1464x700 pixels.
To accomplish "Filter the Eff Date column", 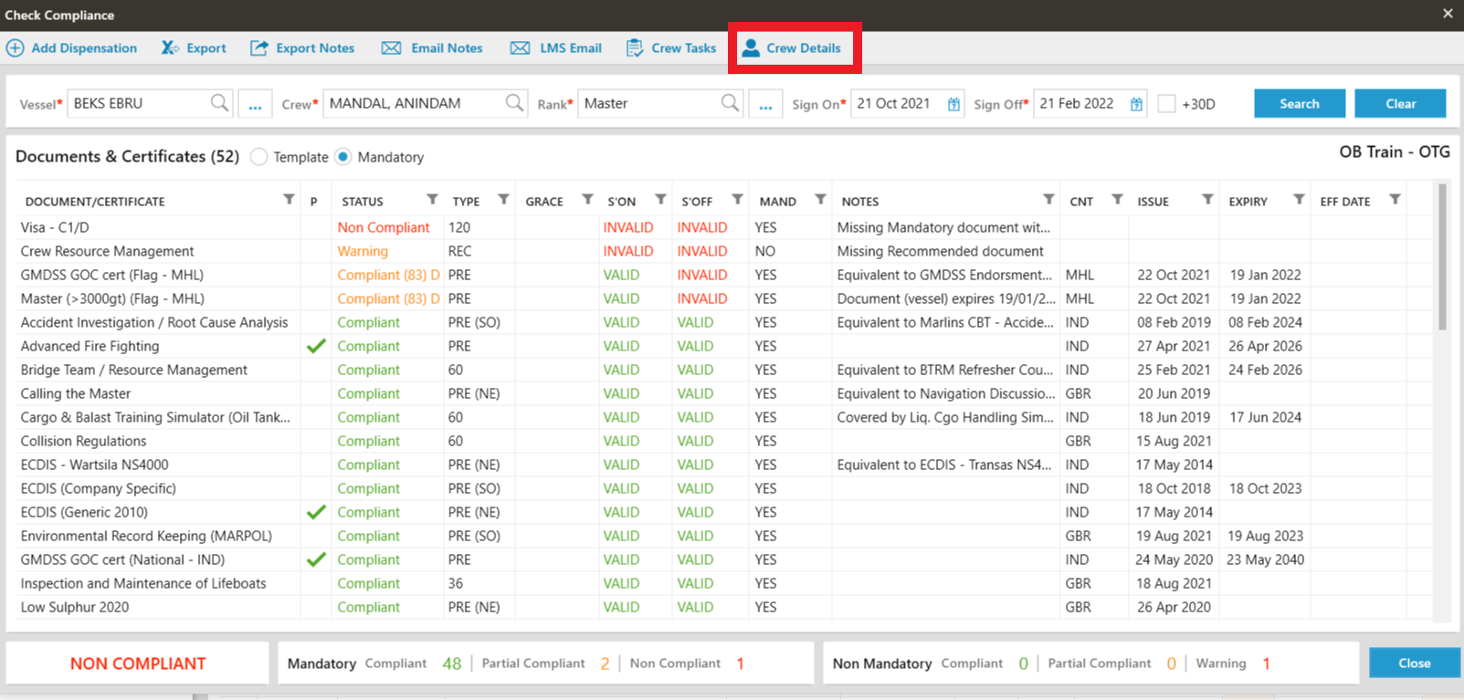I will click(x=1395, y=200).
